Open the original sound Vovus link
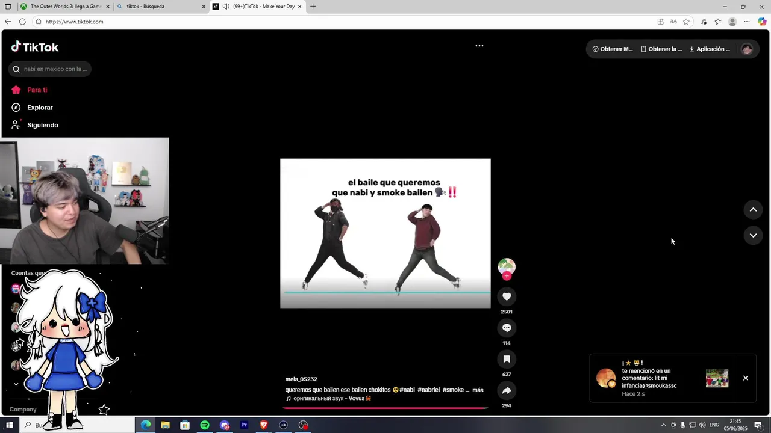 coord(328,398)
